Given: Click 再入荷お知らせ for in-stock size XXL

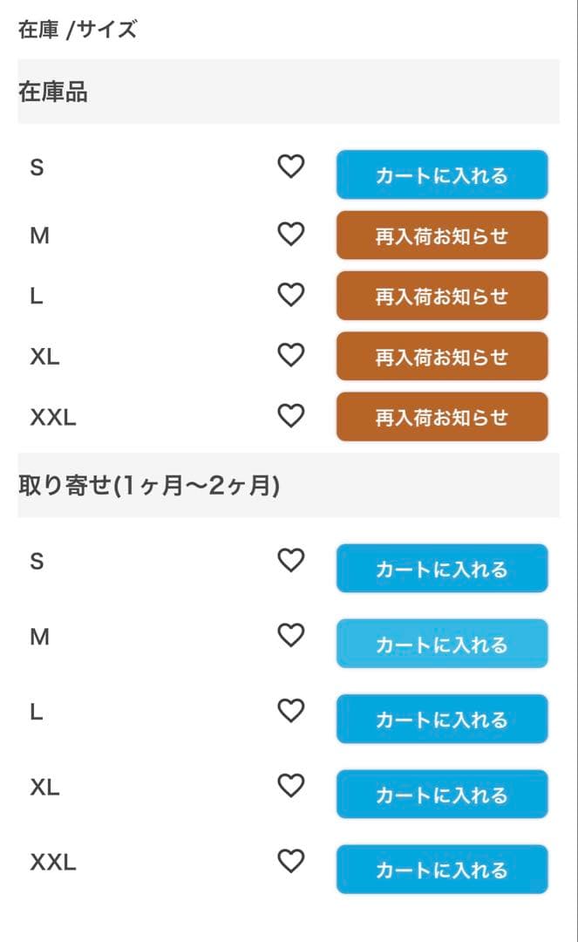Looking at the screenshot, I should click(x=442, y=417).
